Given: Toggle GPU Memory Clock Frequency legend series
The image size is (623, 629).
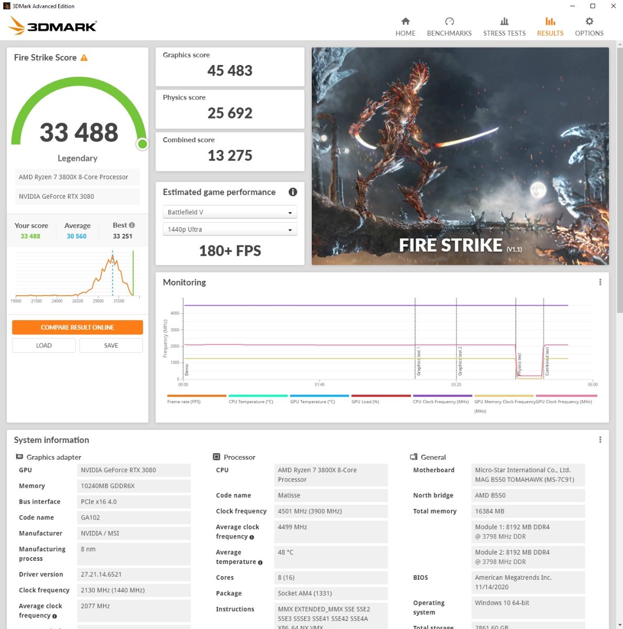Looking at the screenshot, I should click(x=504, y=404).
